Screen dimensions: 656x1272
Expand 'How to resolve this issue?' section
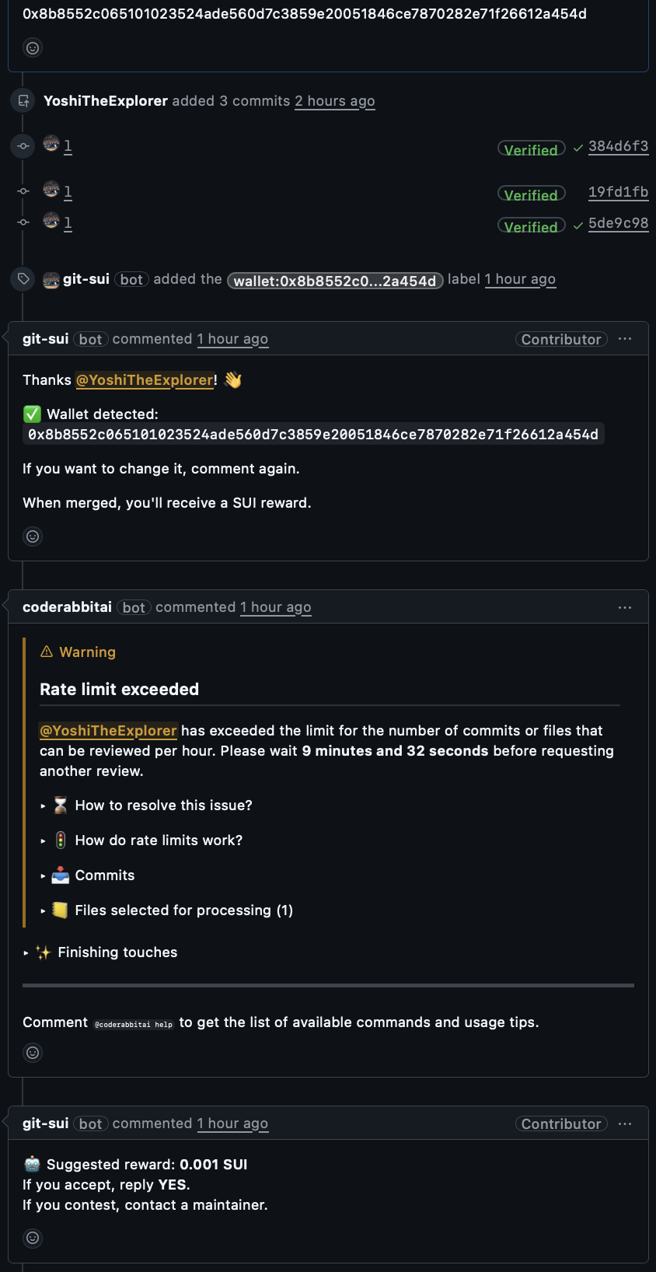pos(163,805)
